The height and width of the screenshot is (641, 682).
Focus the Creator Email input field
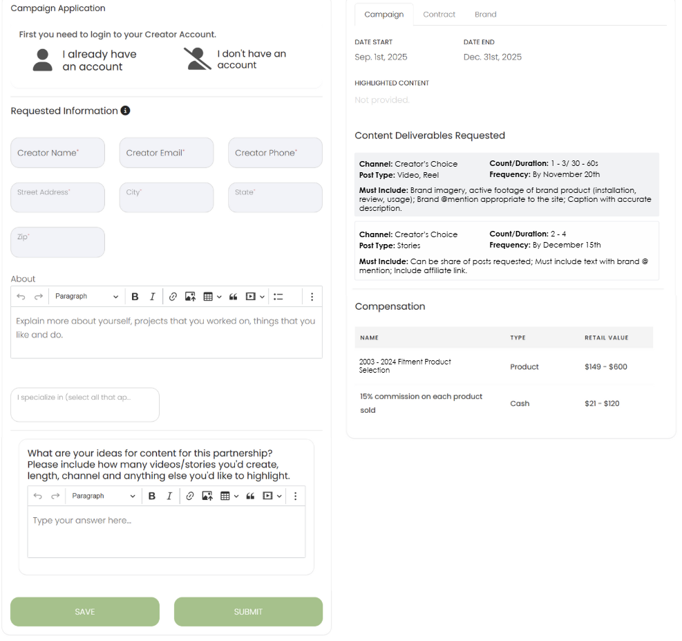[x=167, y=153]
